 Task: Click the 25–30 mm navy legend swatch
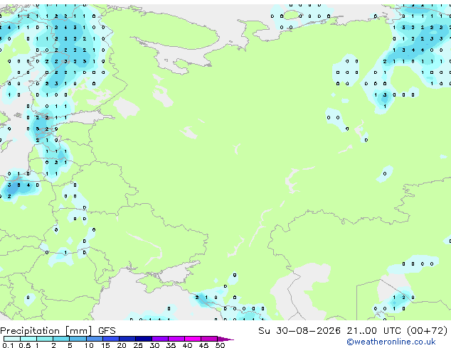coord(144,339)
